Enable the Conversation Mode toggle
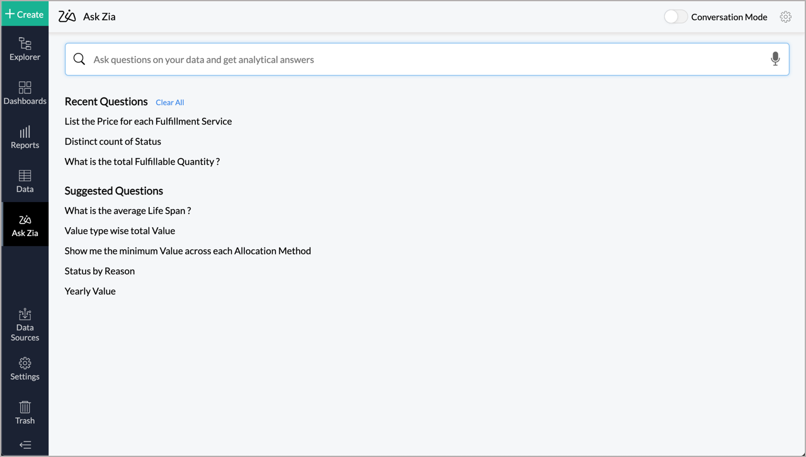This screenshot has height=457, width=806. coord(676,17)
